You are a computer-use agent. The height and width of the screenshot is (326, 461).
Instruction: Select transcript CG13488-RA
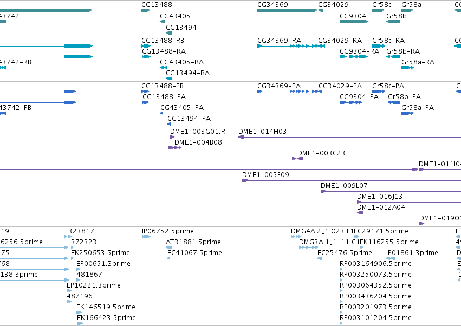(x=164, y=51)
